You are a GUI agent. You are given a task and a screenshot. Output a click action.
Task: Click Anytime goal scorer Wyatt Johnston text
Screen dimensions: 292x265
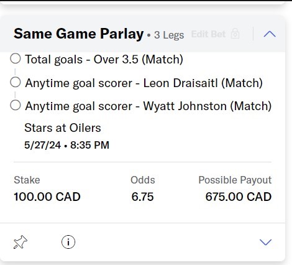[x=148, y=106]
